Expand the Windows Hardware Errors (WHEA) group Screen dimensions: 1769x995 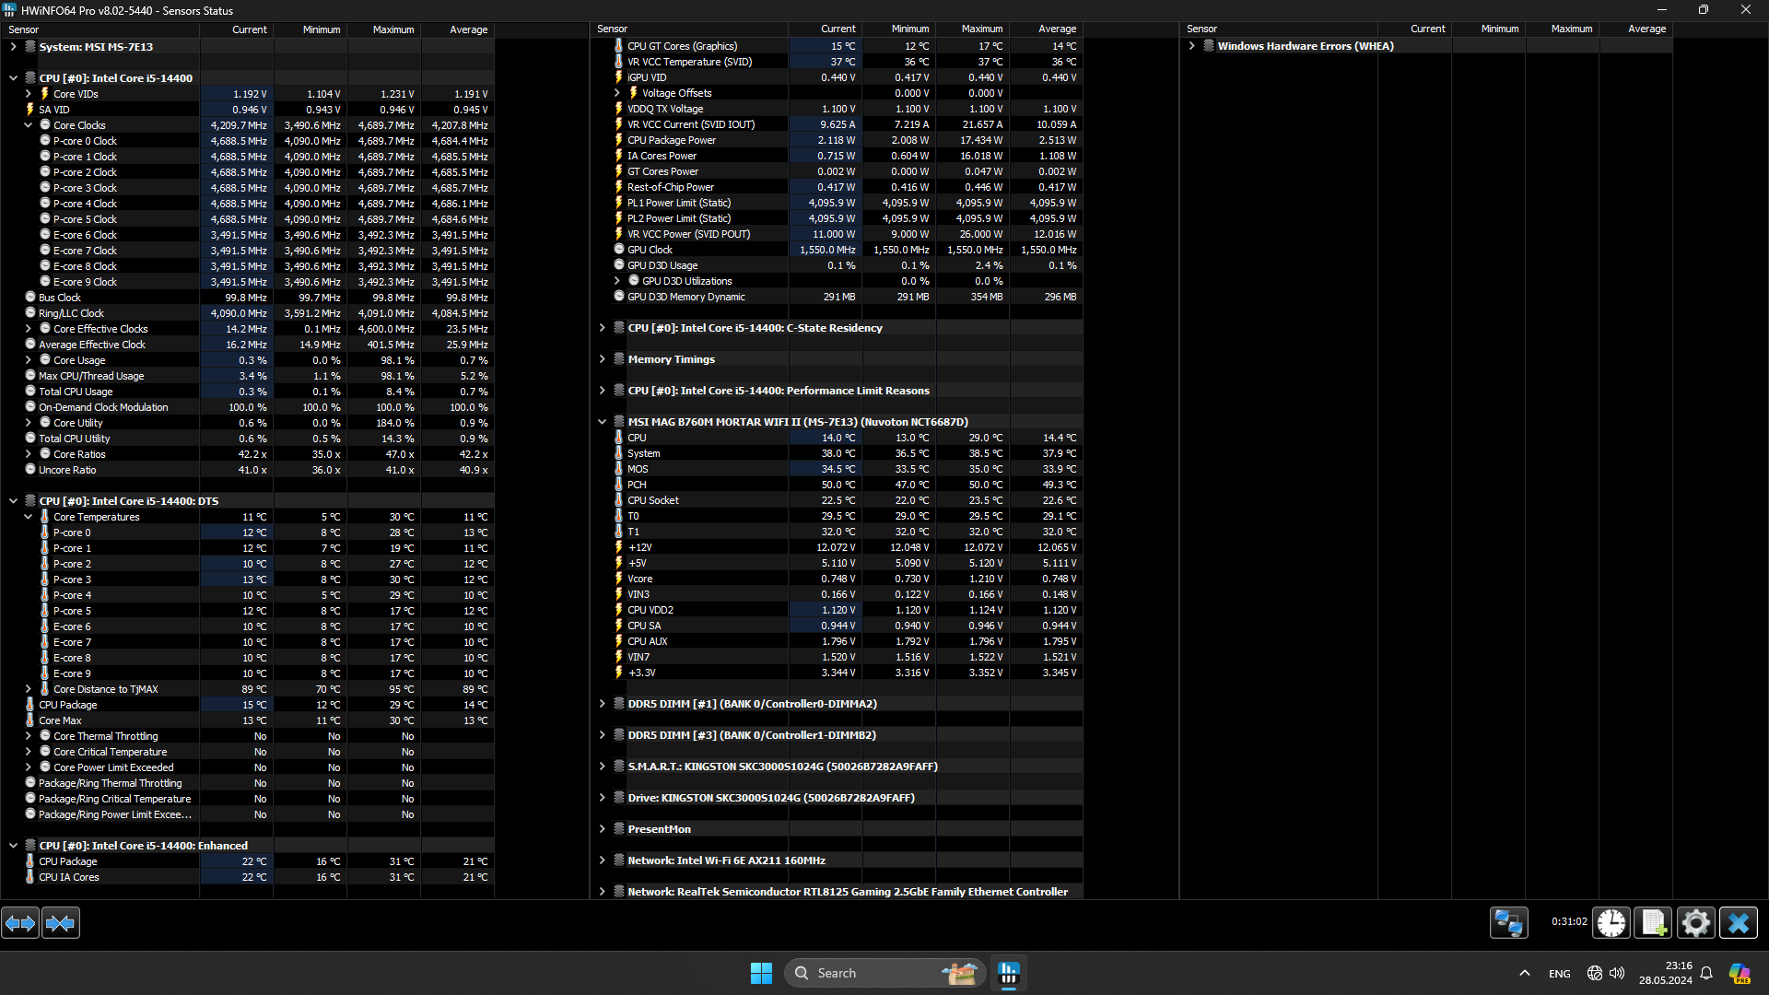point(1191,46)
